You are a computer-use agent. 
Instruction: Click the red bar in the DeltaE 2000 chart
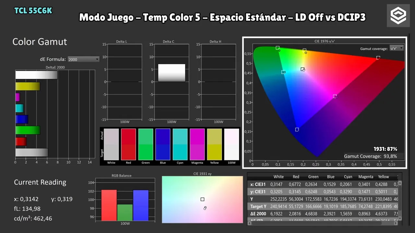[x=21, y=141]
